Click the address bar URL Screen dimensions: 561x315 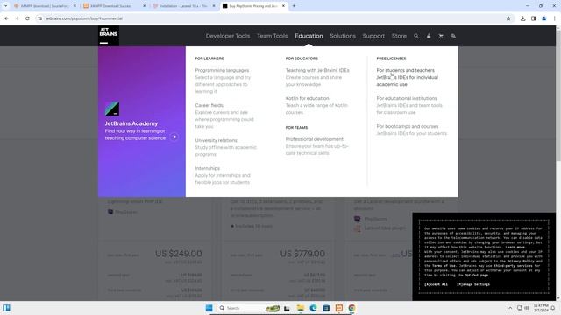coord(84,18)
